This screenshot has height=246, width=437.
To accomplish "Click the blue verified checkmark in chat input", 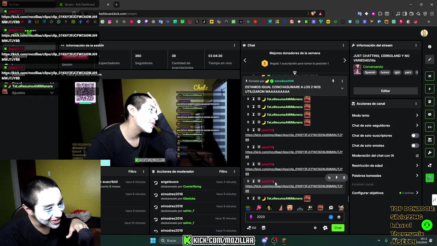I will (331, 217).
